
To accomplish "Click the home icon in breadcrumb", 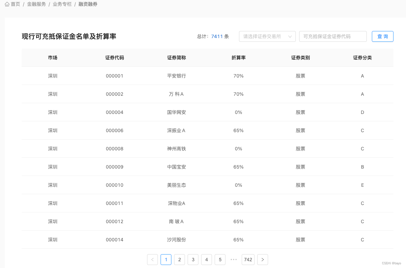I will click(7, 4).
